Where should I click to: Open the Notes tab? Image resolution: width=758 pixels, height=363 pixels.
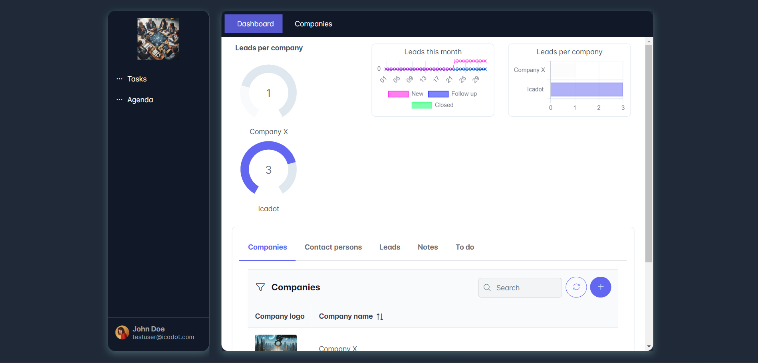(428, 247)
